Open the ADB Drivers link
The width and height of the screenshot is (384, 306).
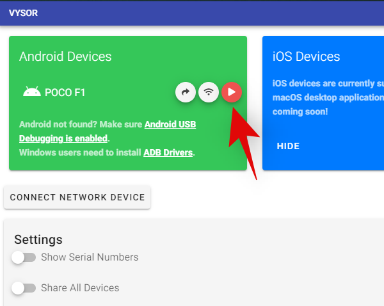[x=168, y=152]
